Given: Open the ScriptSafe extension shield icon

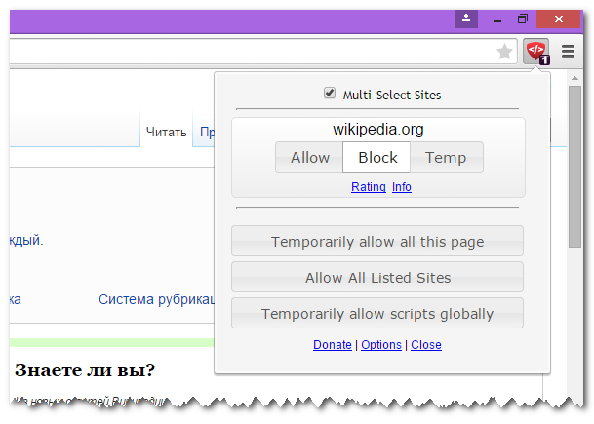Looking at the screenshot, I should (x=536, y=51).
